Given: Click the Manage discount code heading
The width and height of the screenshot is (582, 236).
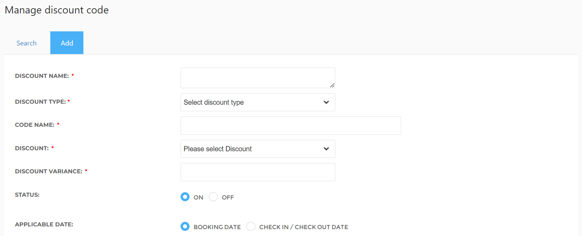Looking at the screenshot, I should coord(57,10).
